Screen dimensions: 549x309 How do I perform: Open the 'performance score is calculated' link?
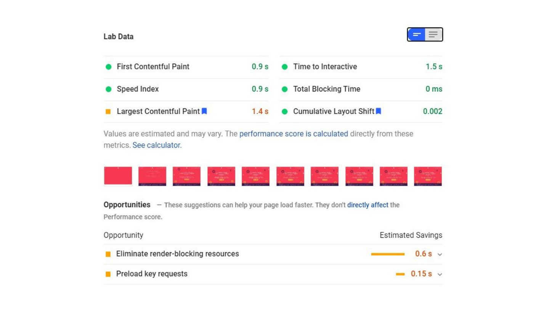coord(294,134)
